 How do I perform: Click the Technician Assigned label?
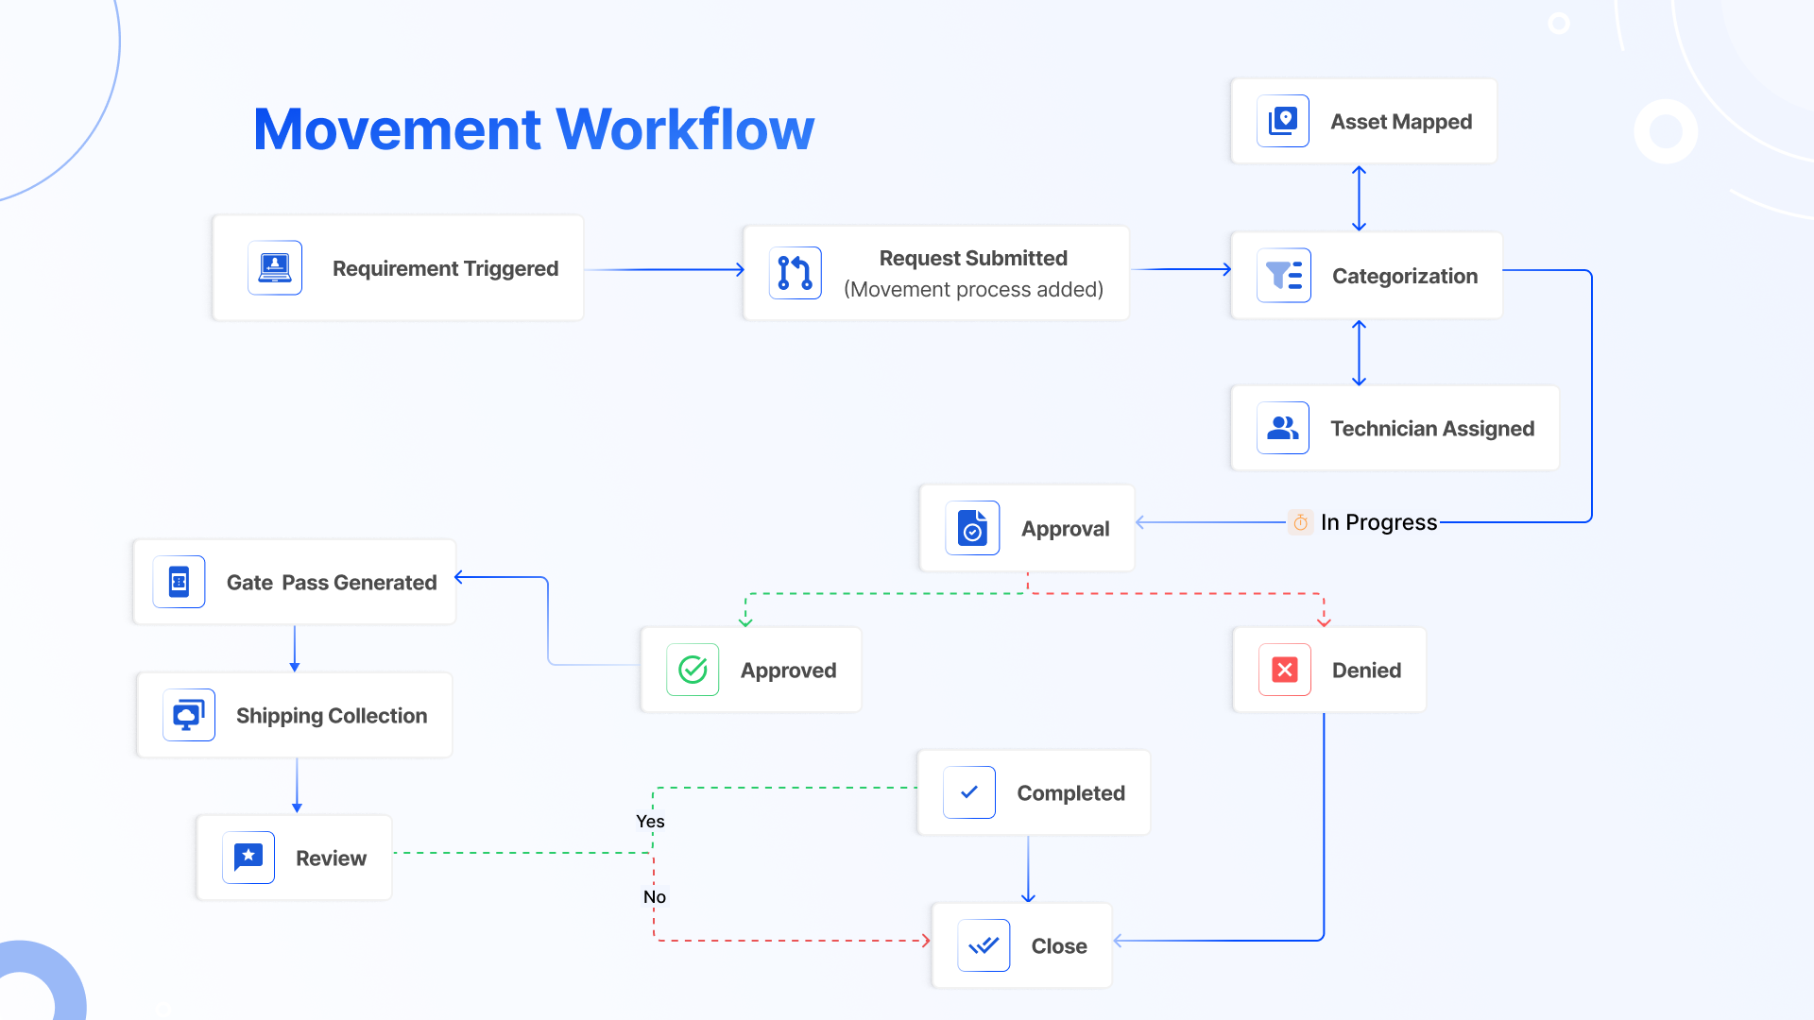(1432, 429)
